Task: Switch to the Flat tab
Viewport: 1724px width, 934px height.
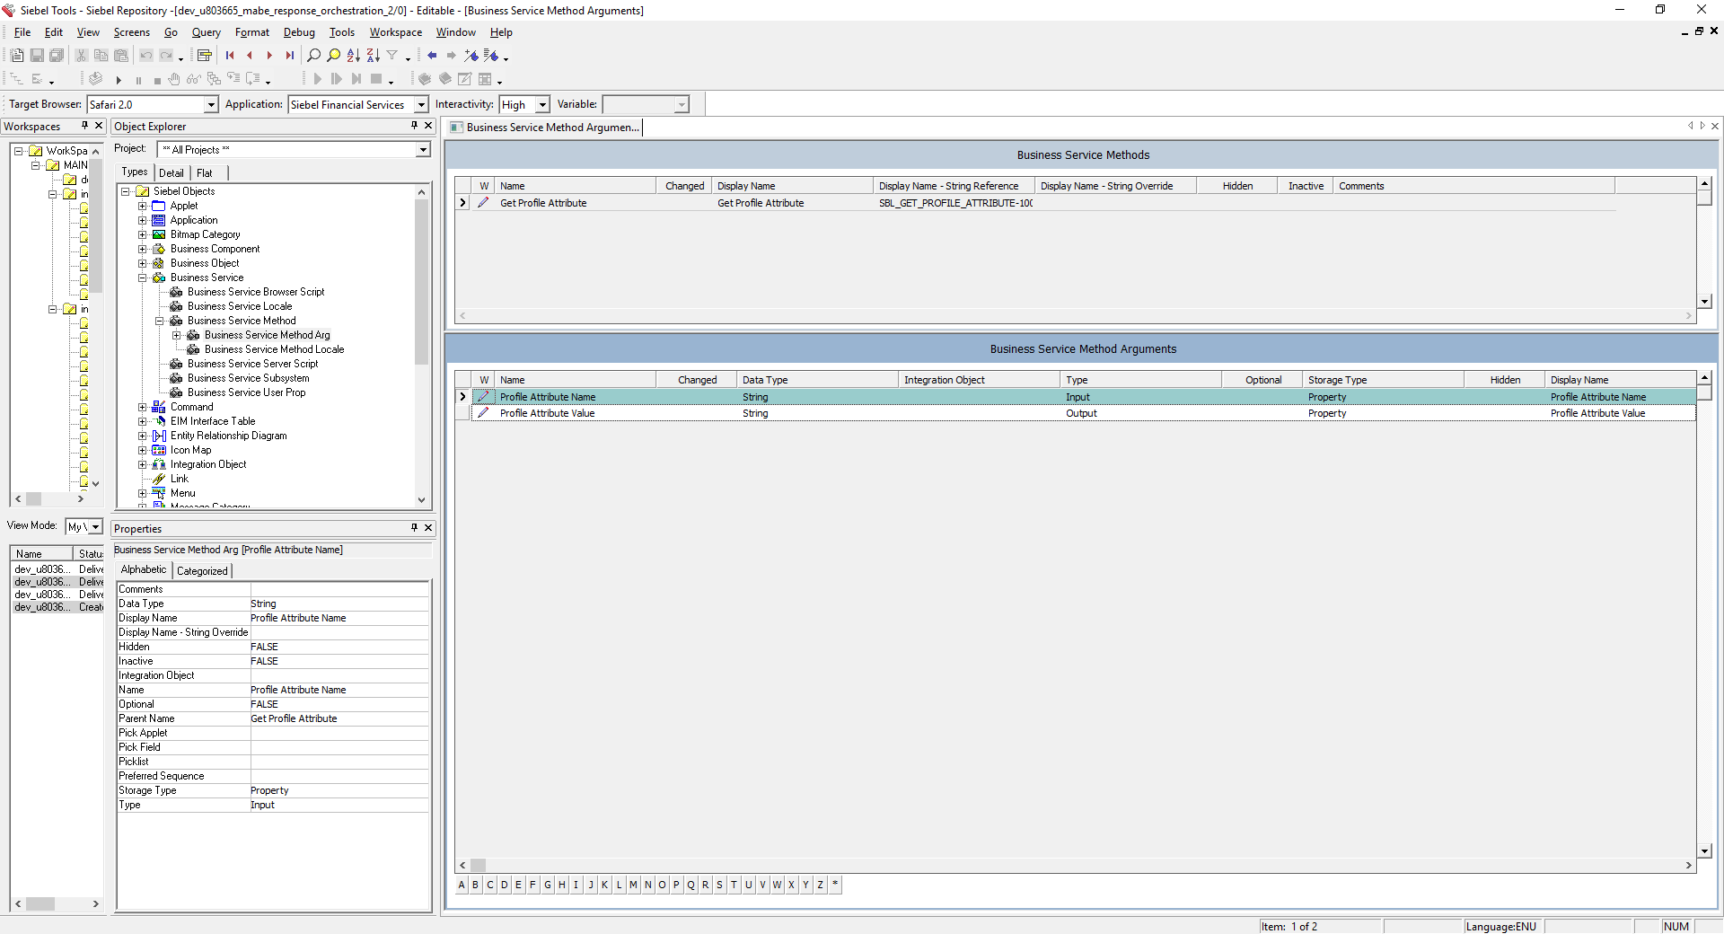Action: pos(205,173)
